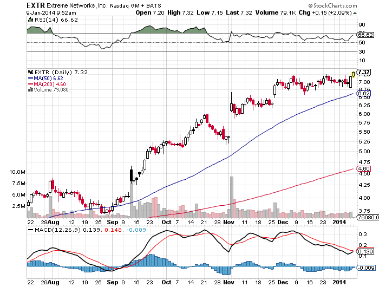The image size is (379, 287).
Task: Click the Sep label under the MACD panel
Action: coord(113,282)
